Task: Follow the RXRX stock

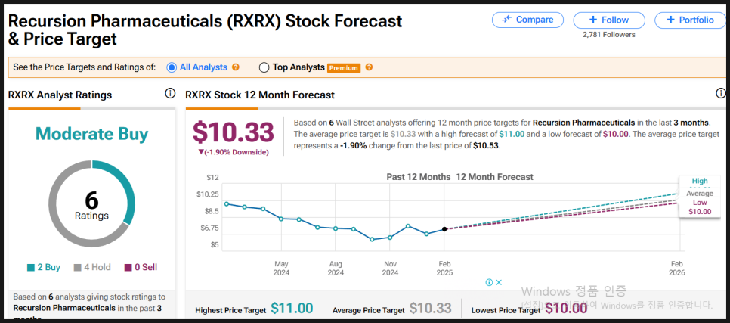Action: click(609, 20)
